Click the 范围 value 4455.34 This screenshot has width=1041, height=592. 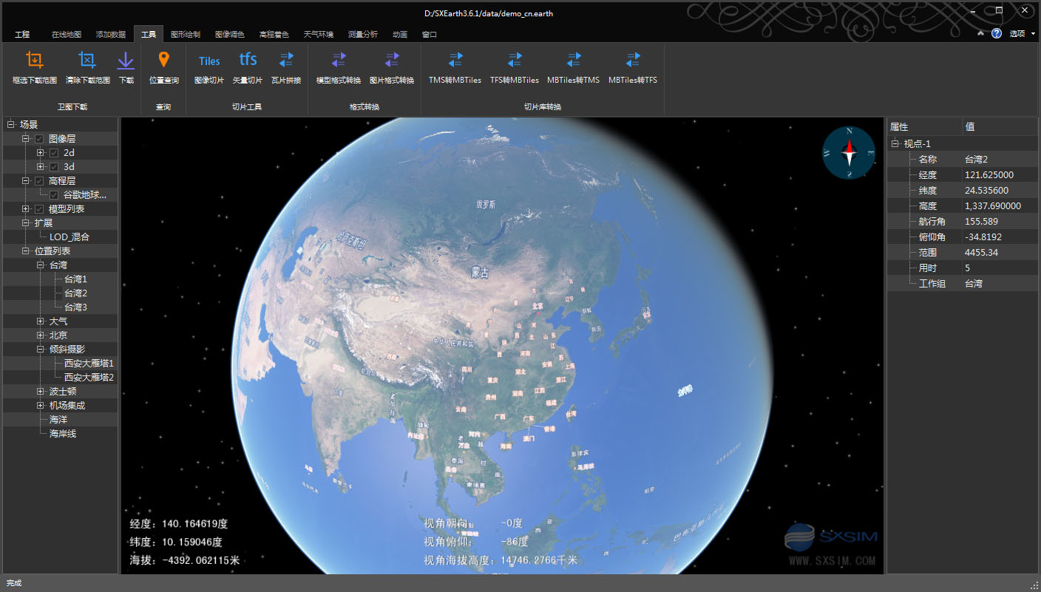tap(981, 252)
